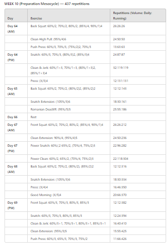This screenshot has height=244, width=167.
Task: Click the Exercise column header
Action: point(69,15)
